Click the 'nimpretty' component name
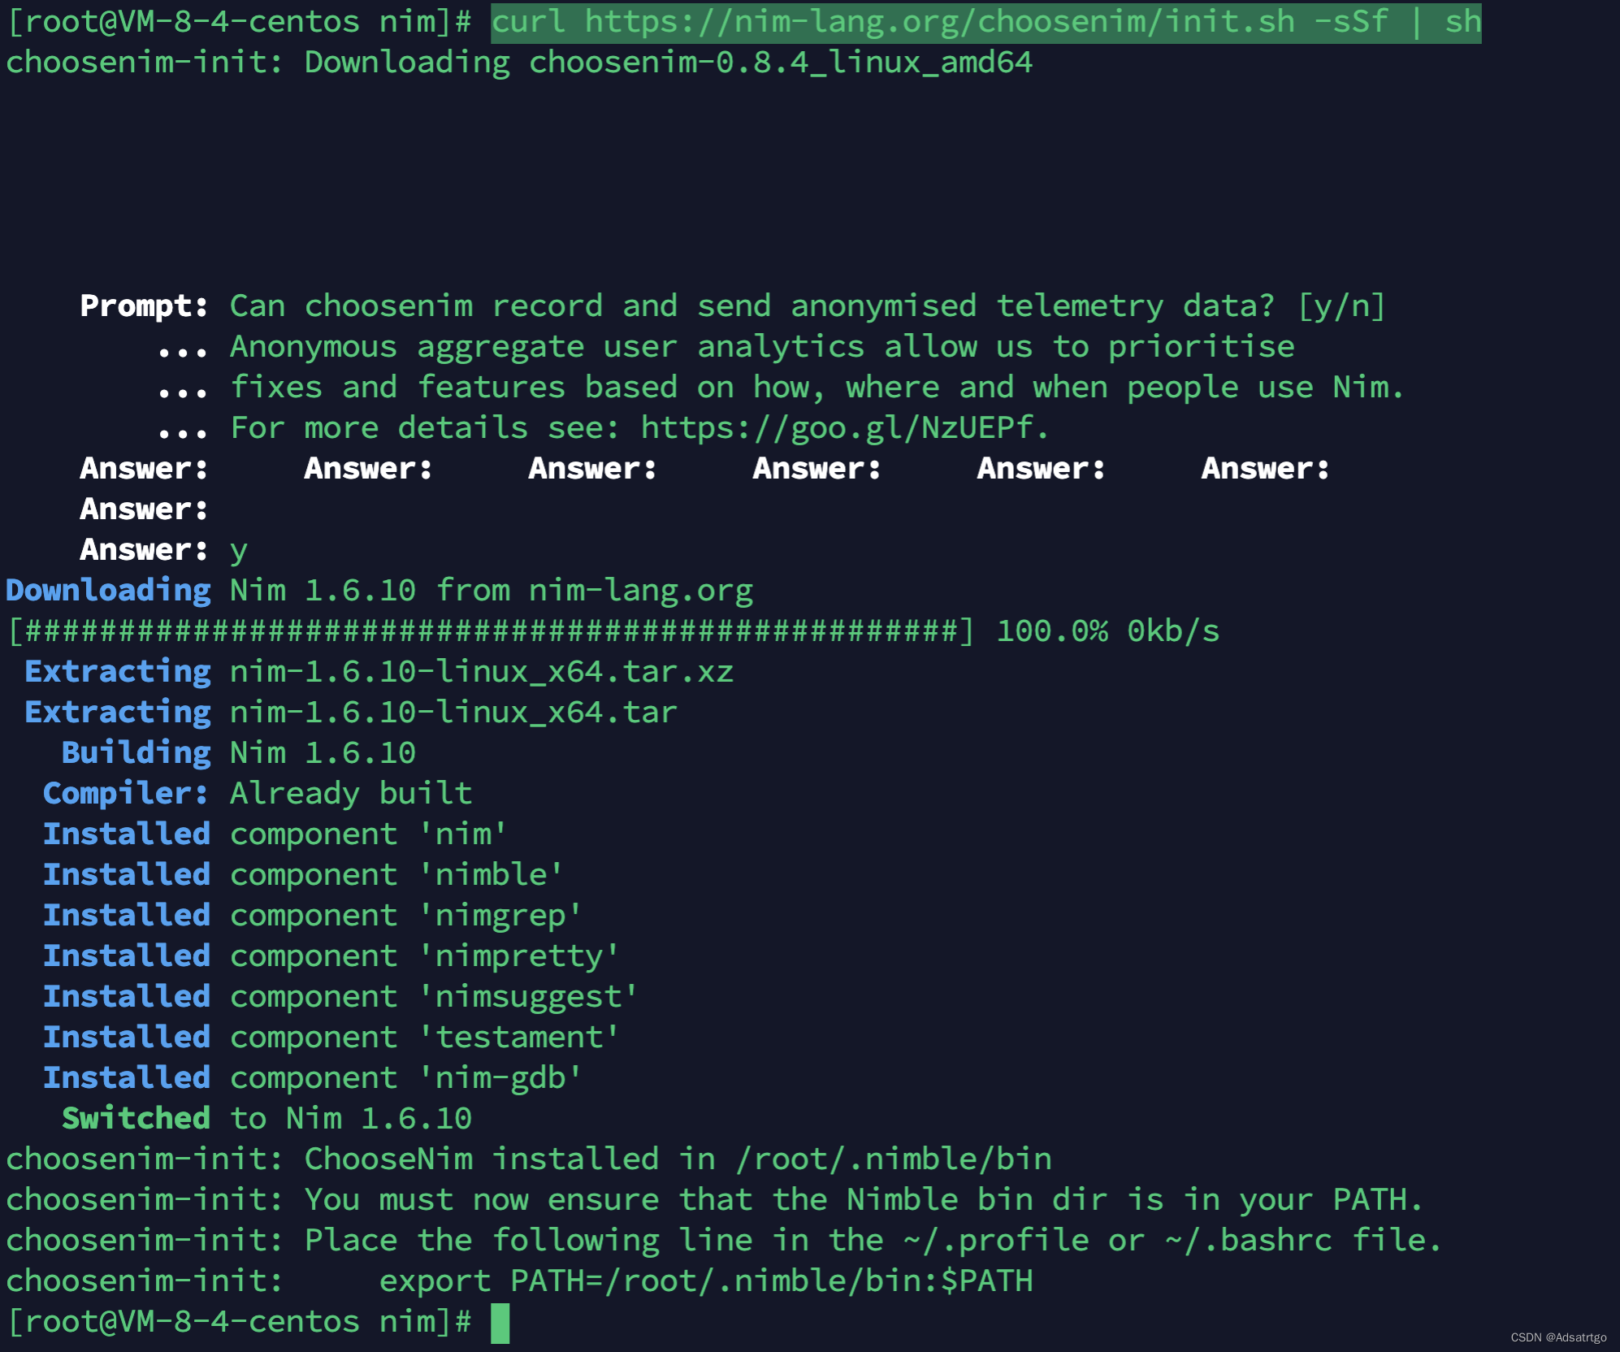 pos(519,956)
